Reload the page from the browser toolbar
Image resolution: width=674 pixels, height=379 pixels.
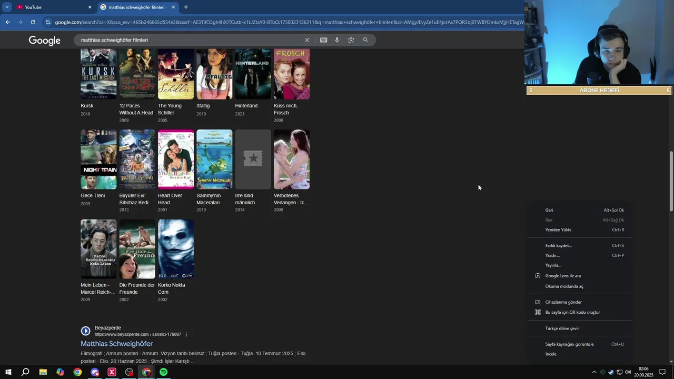33,22
